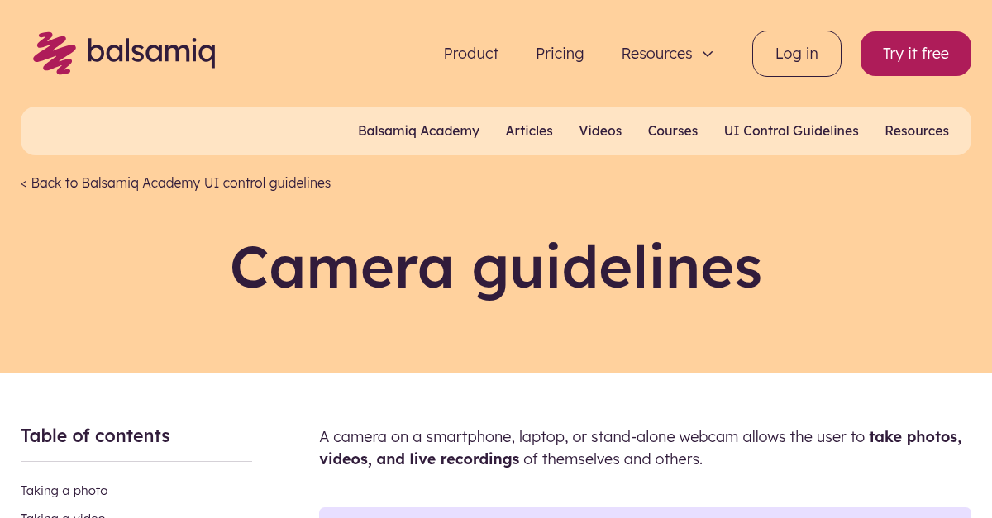Open Resources in the Academy navigation bar
Screen dimensions: 992x518
tap(917, 131)
